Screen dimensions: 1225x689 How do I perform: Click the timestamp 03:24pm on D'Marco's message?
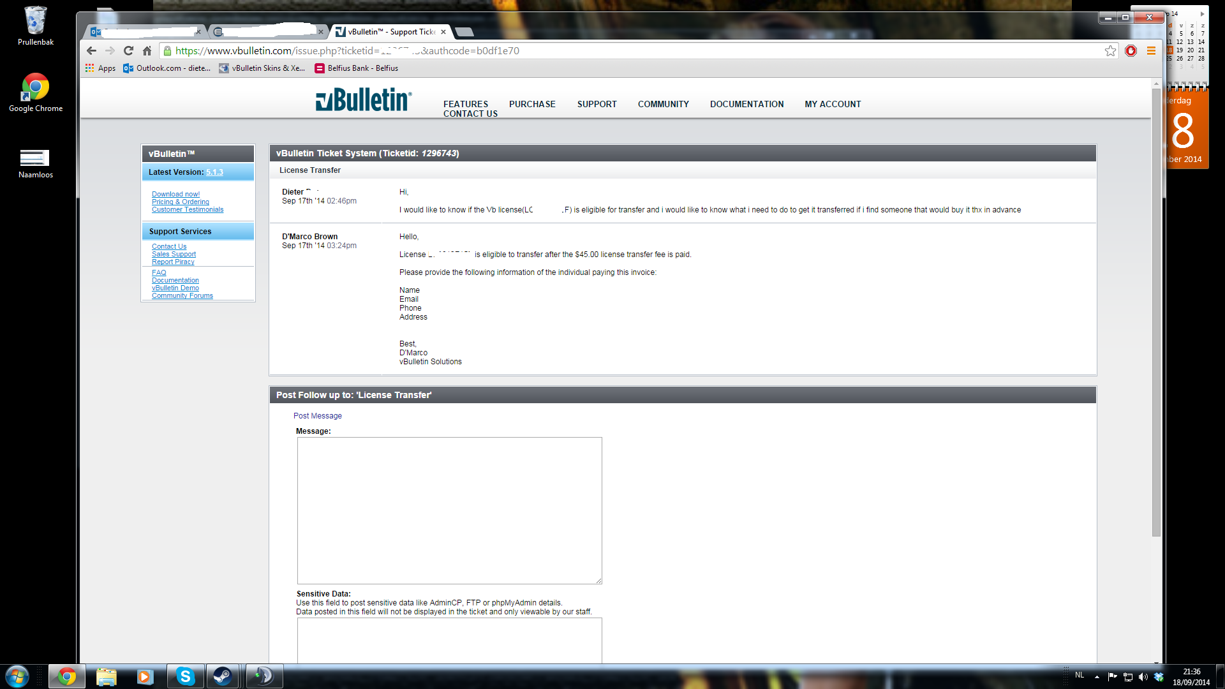click(x=341, y=246)
